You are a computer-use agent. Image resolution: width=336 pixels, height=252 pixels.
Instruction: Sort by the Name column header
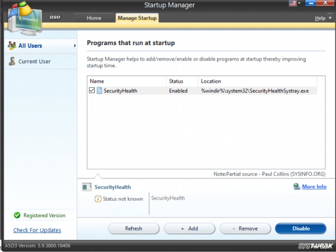(x=127, y=81)
